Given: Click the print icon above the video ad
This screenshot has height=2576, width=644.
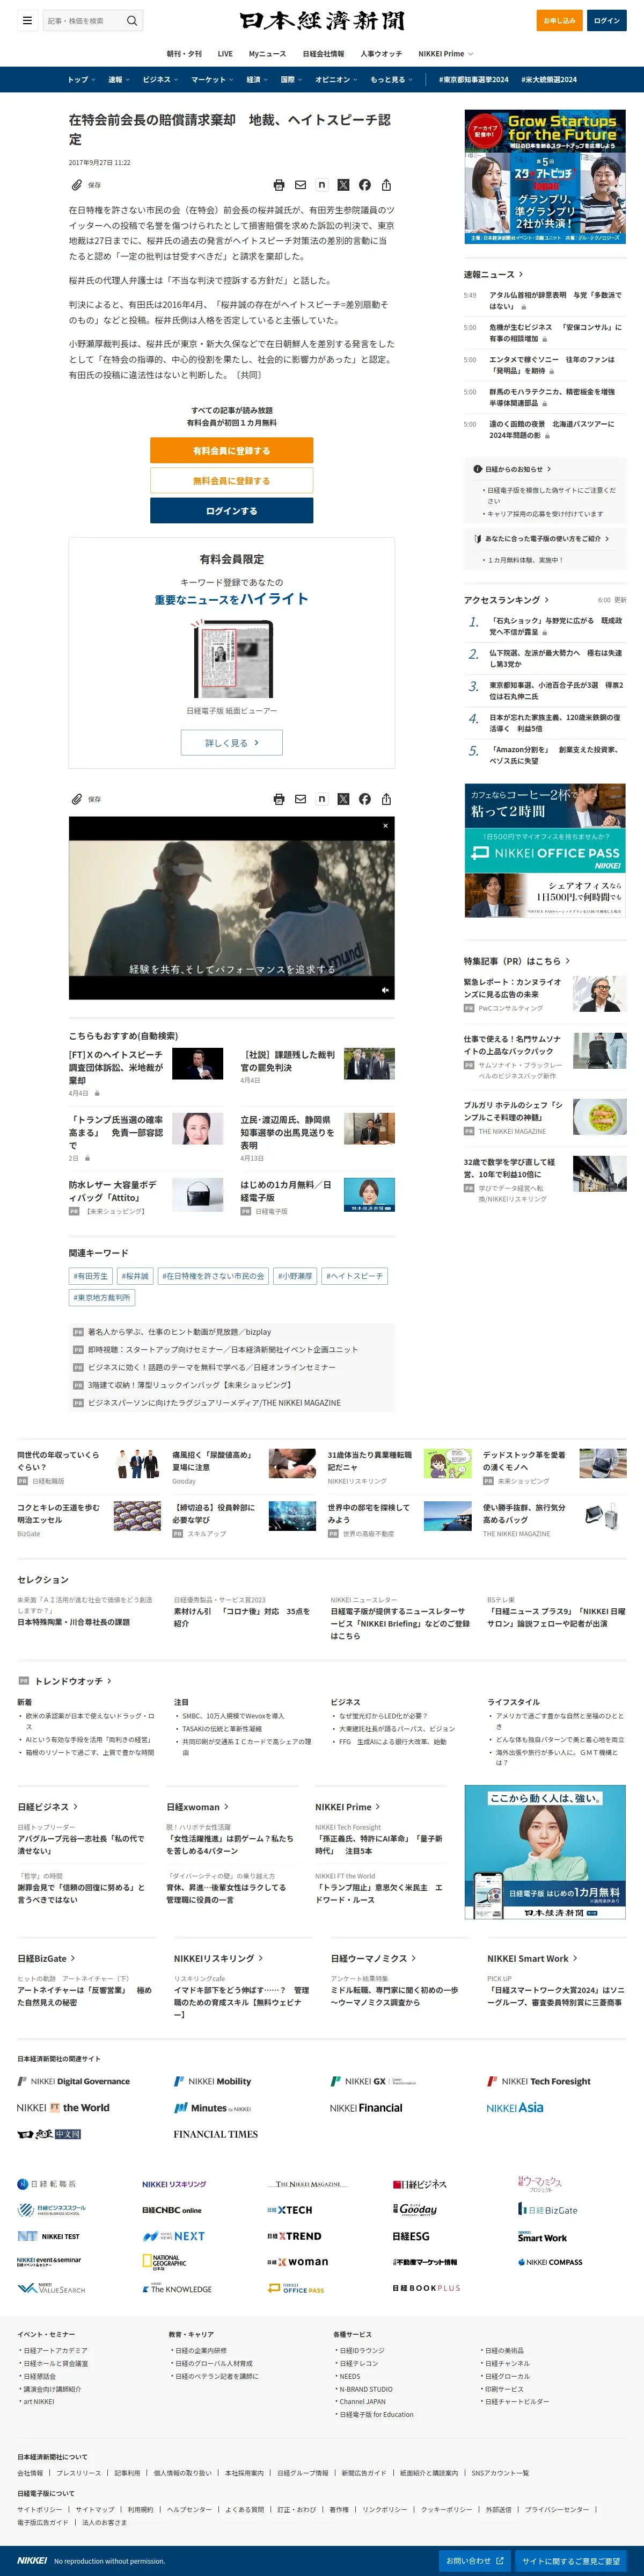Looking at the screenshot, I should pyautogui.click(x=279, y=799).
